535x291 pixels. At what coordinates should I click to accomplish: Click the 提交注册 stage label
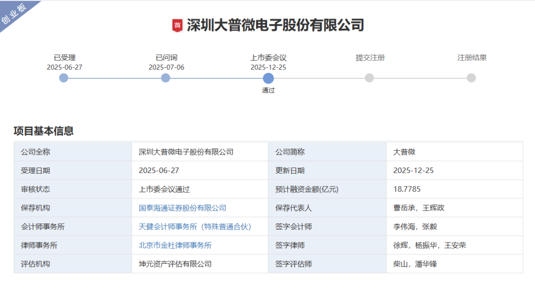tap(370, 58)
